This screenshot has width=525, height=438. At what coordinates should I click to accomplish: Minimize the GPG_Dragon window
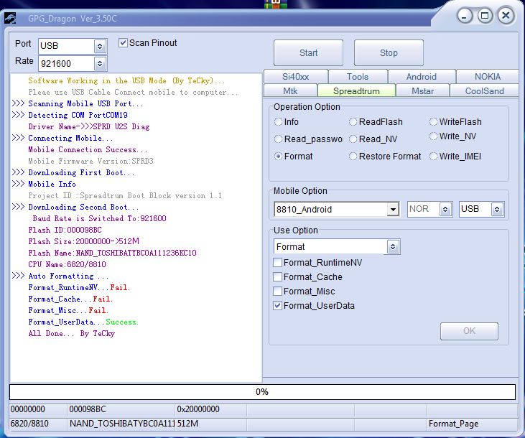coord(465,16)
